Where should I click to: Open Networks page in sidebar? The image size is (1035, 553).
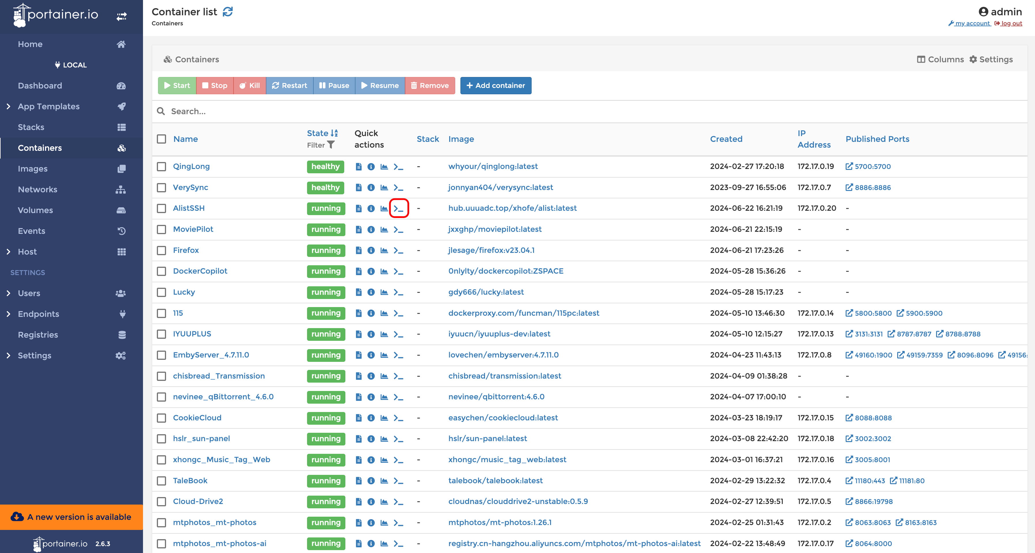coord(71,190)
